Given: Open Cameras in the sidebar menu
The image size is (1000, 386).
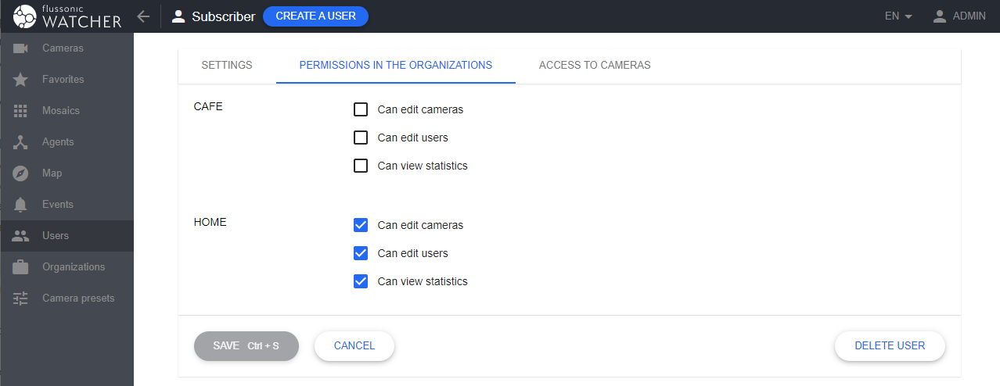Looking at the screenshot, I should [x=67, y=48].
